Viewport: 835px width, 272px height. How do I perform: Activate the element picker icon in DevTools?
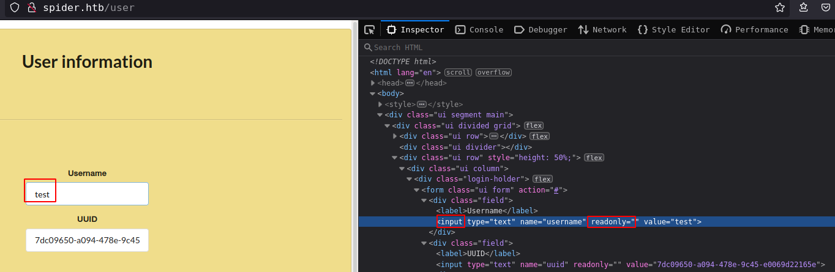pyautogui.click(x=369, y=30)
